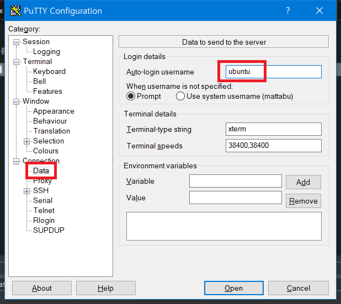Open the Window category
The image size is (341, 304).
click(36, 101)
